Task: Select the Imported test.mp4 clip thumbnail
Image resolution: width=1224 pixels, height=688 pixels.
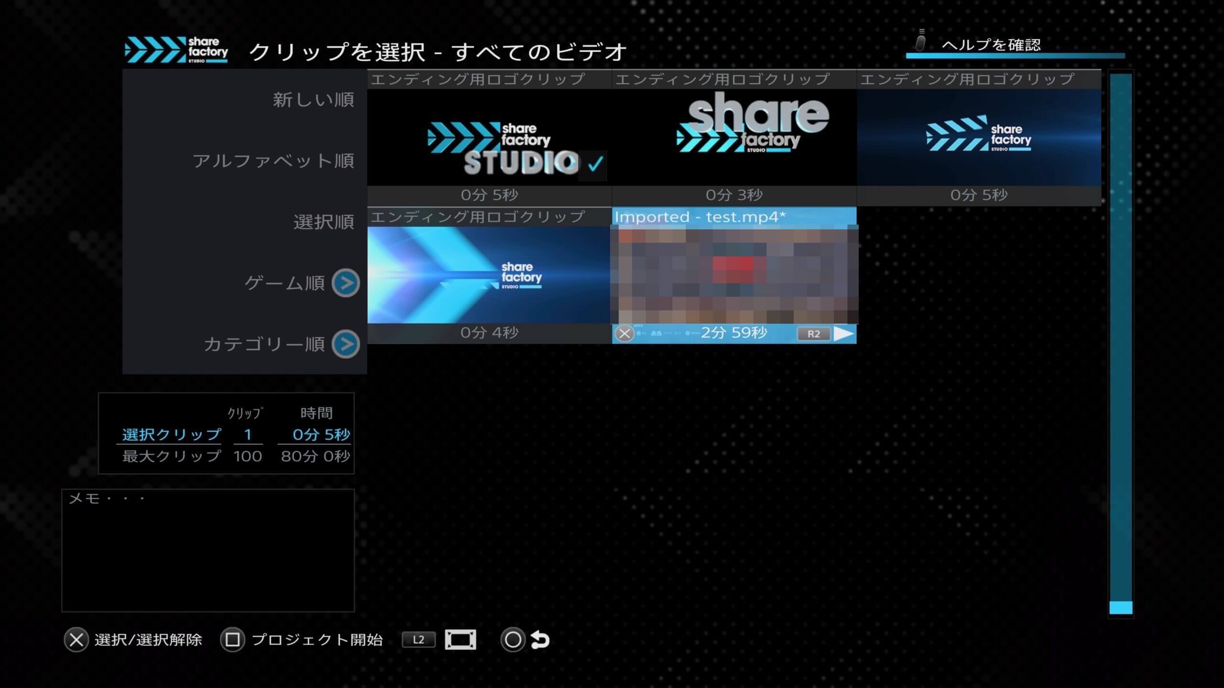Action: coord(734,275)
